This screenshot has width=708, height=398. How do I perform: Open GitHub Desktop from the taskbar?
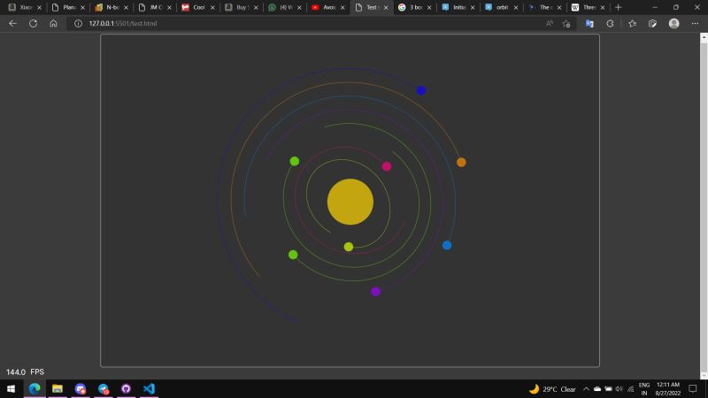126,388
